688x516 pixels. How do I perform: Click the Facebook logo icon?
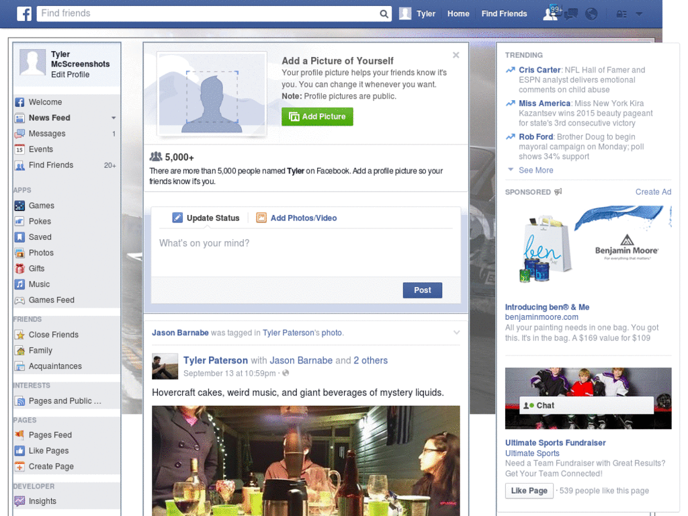pyautogui.click(x=24, y=13)
